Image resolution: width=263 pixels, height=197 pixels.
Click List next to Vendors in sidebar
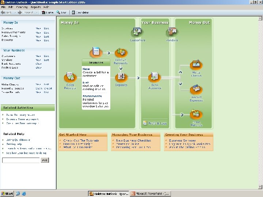46,60
